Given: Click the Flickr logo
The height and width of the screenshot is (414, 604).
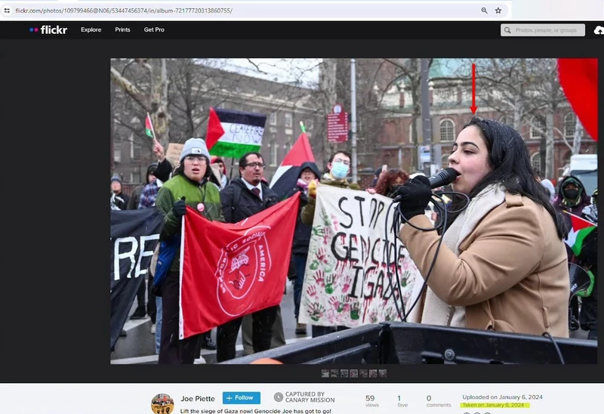Looking at the screenshot, I should coord(48,29).
